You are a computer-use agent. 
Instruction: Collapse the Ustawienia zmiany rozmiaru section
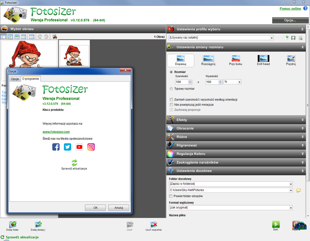236,47
